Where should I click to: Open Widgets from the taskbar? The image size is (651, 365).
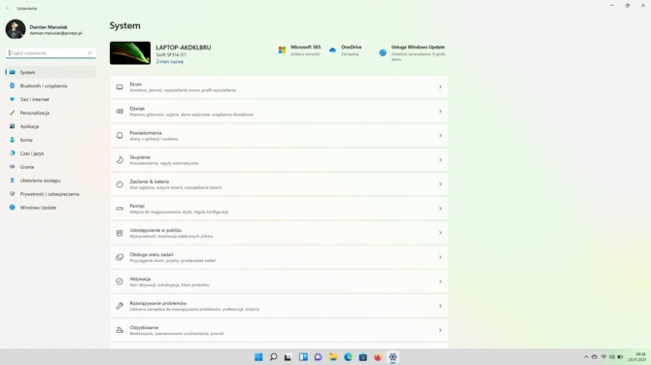[x=303, y=357]
